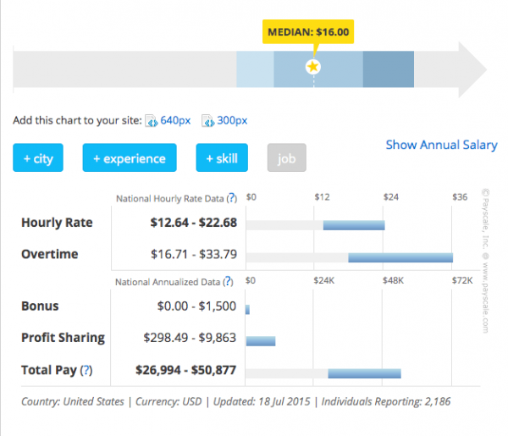The width and height of the screenshot is (508, 436).
Task: Select the Overtime blue range bar
Action: (x=400, y=257)
